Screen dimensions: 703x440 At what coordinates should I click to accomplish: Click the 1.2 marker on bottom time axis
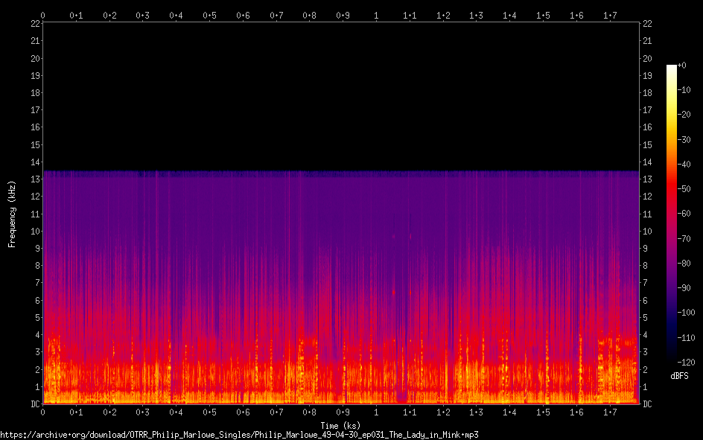click(443, 412)
